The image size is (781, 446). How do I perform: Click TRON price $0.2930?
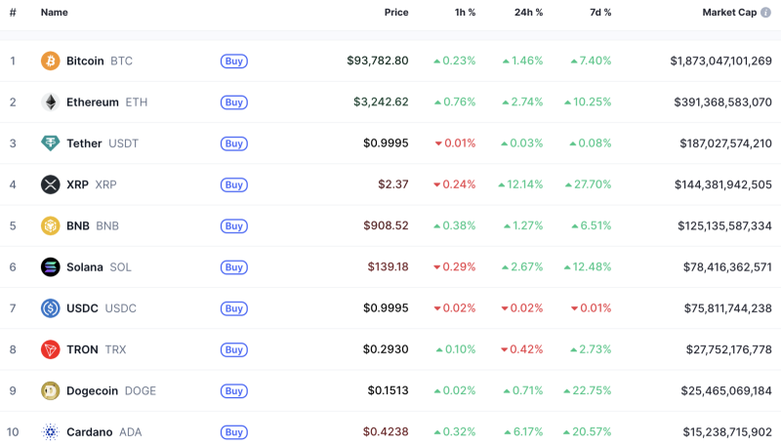(386, 350)
